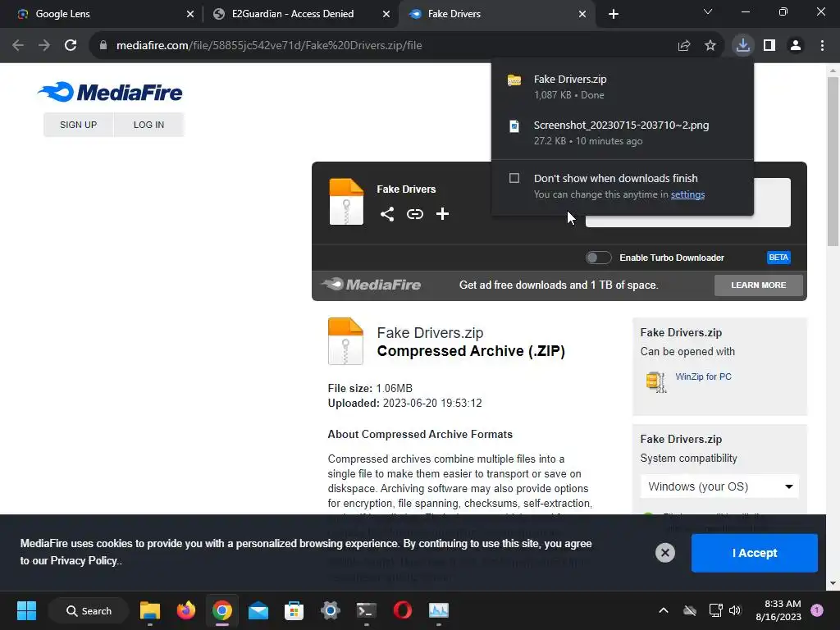Close the E2Guardian tab
Viewport: 840px width, 630px height.
[386, 14]
